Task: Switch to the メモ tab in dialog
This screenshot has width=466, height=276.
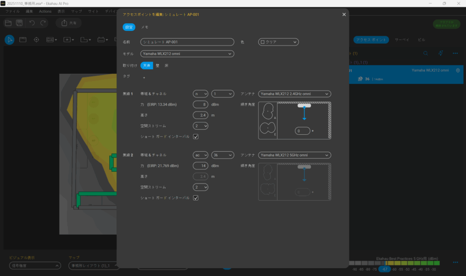Action: coord(144,27)
